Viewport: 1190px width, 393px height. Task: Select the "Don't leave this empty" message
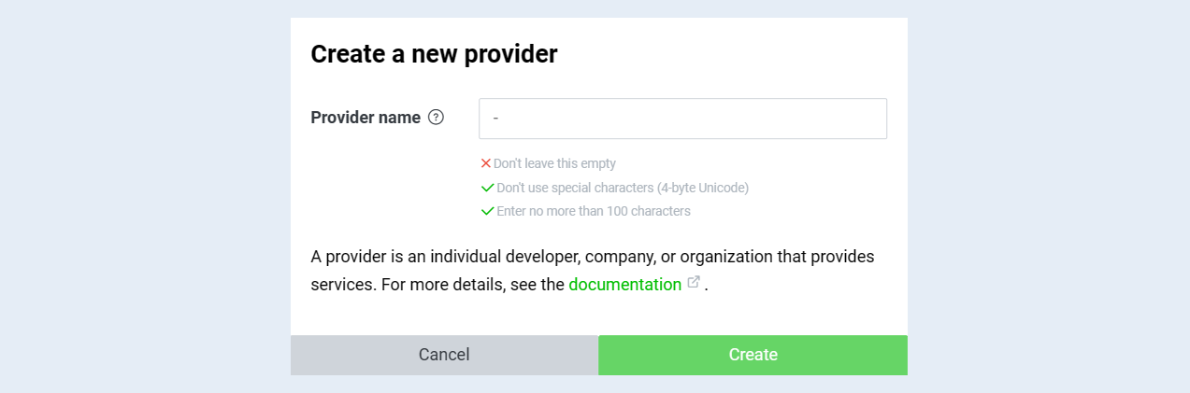click(554, 163)
